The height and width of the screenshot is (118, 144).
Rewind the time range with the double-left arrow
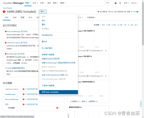[98, 12]
